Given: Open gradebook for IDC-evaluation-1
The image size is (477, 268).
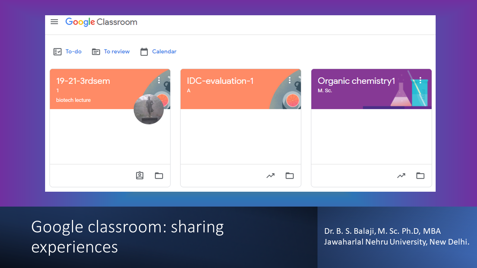Looking at the screenshot, I should pyautogui.click(x=271, y=176).
